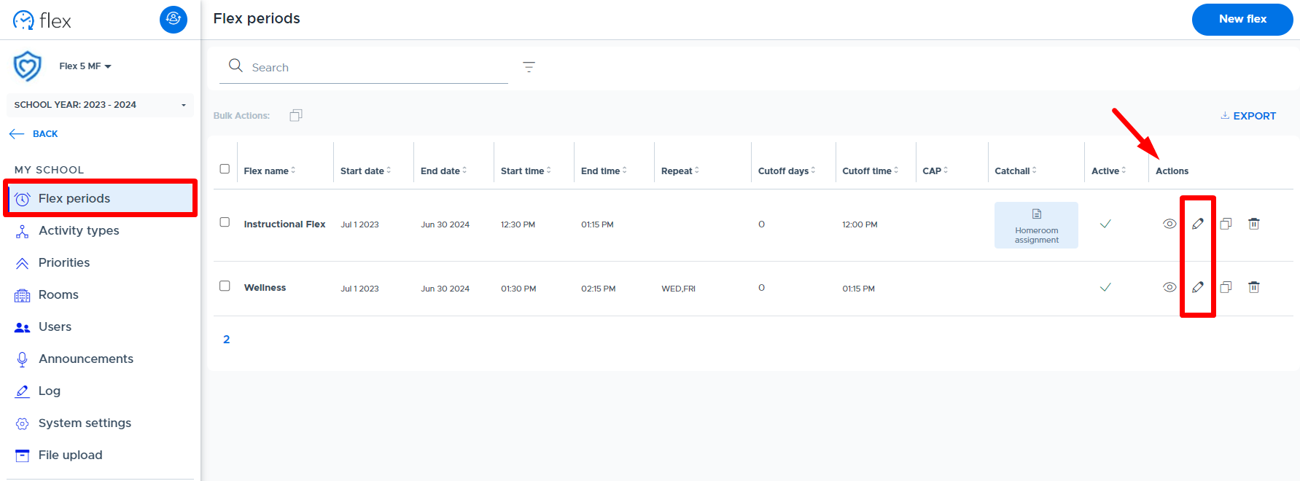Click the File upload archive icon
Viewport: 1300px width, 481px height.
click(23, 455)
